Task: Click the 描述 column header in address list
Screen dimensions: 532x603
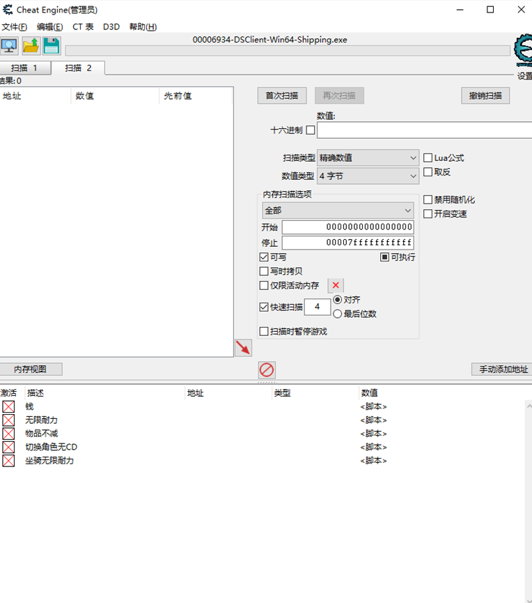Action: [x=104, y=392]
